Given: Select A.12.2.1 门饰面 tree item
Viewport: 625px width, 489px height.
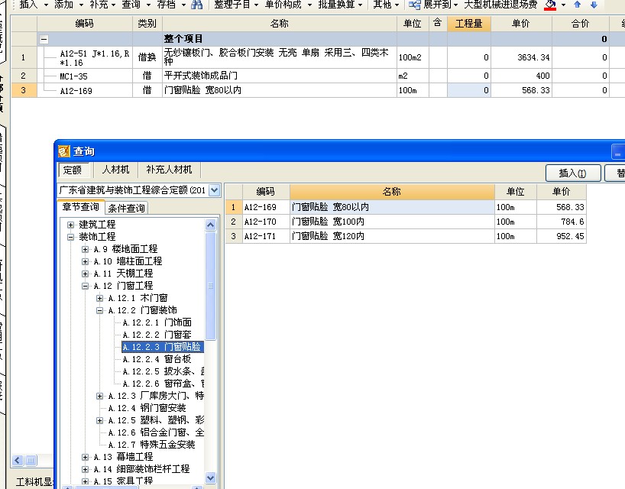Looking at the screenshot, I should click(x=157, y=322).
